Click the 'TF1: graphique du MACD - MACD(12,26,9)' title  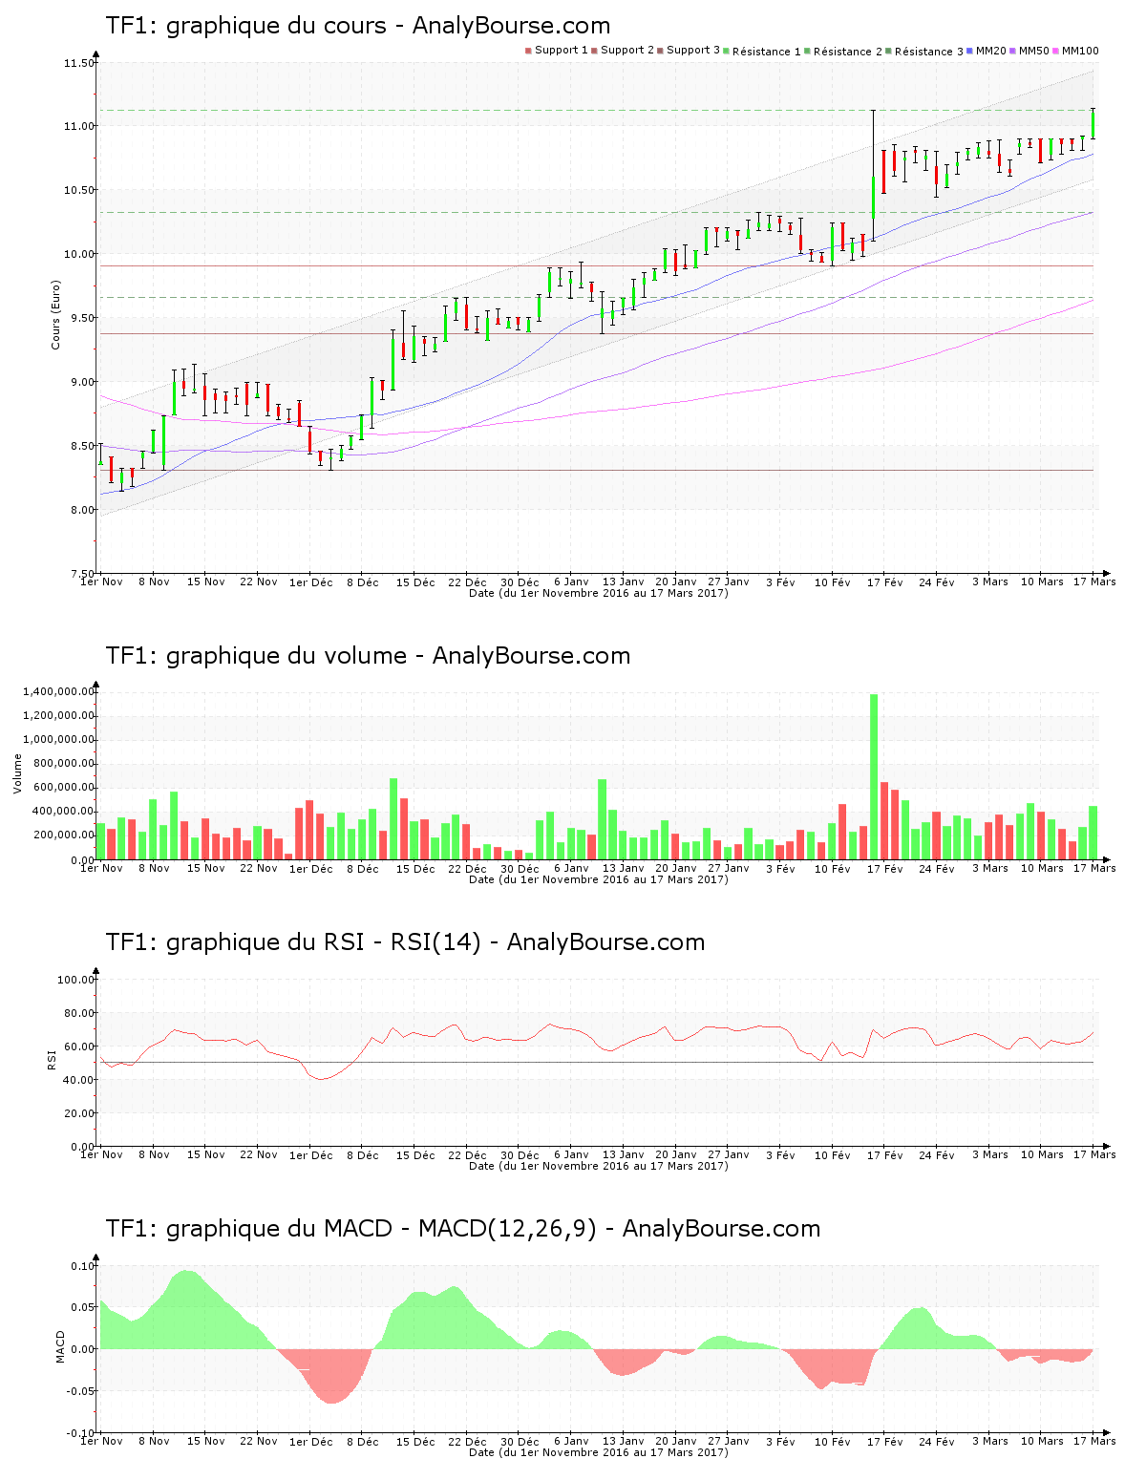[x=463, y=1229]
